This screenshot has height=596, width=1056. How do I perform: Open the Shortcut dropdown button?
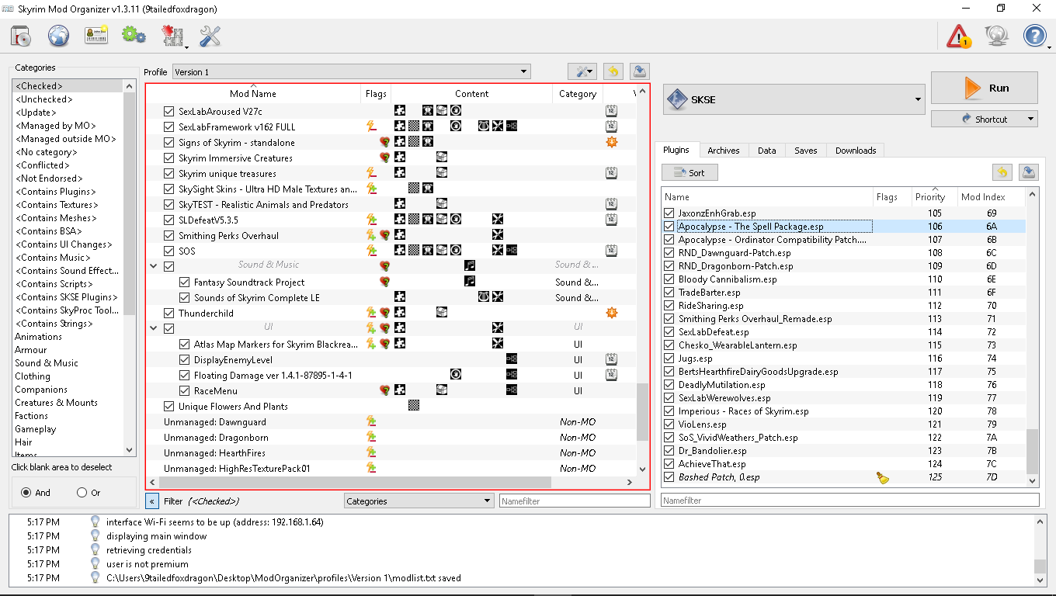[985, 119]
